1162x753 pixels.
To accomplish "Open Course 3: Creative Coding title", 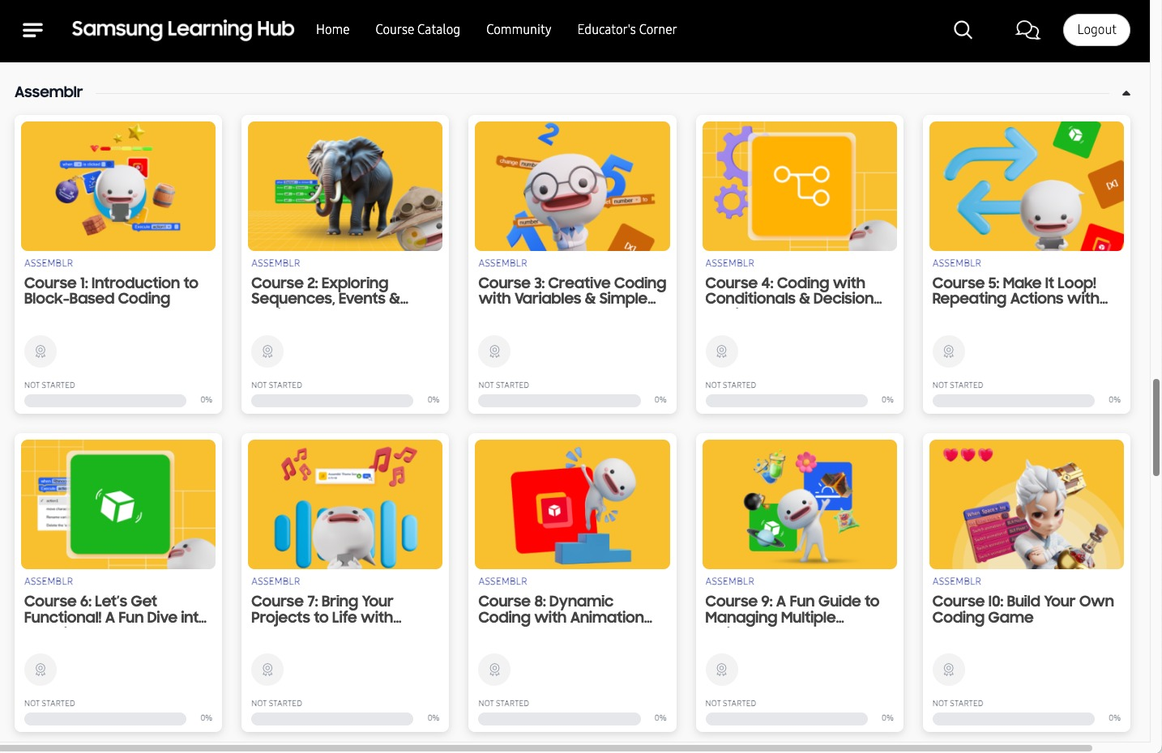I will pos(572,291).
